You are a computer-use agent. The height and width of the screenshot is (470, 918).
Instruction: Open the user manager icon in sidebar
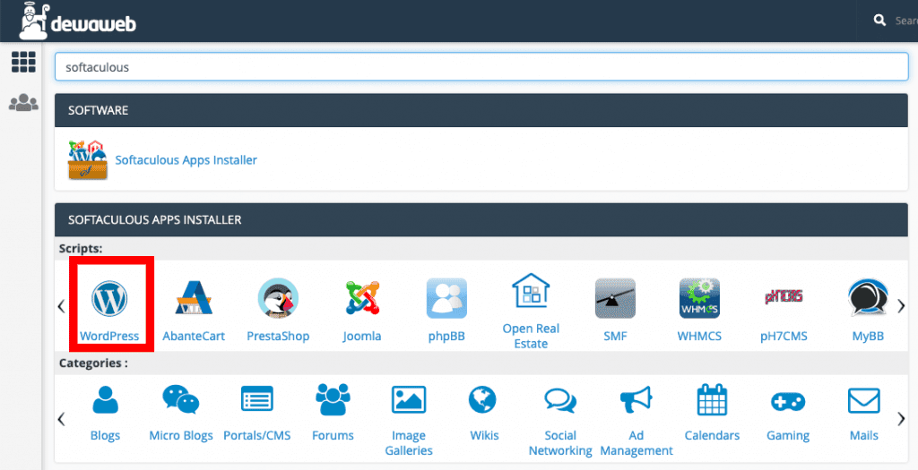(x=23, y=102)
